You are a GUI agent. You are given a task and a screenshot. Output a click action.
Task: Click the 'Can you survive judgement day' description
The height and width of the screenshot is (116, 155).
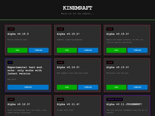coord(127,111)
